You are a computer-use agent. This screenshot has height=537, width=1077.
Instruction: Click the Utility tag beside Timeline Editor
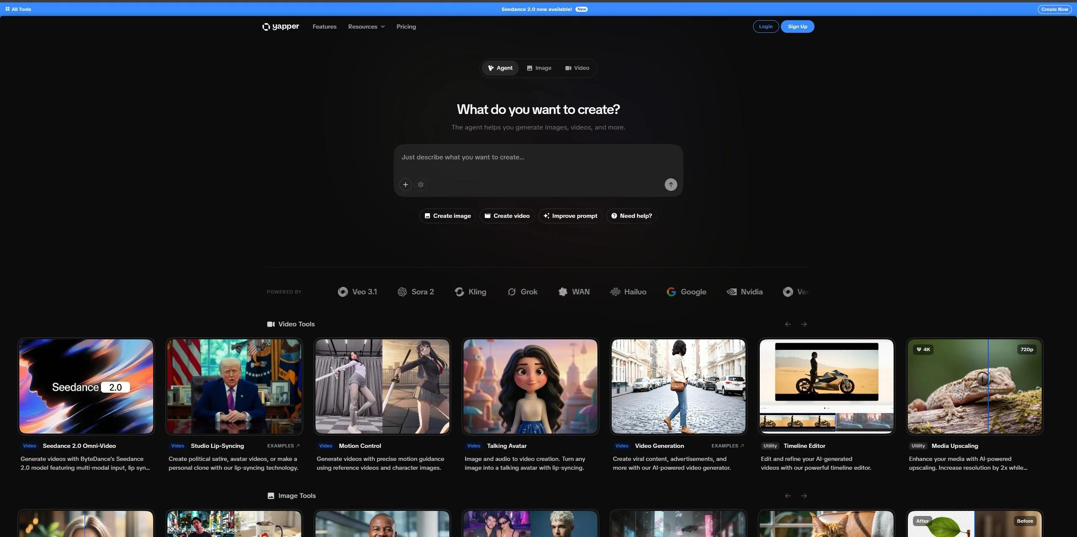point(770,446)
